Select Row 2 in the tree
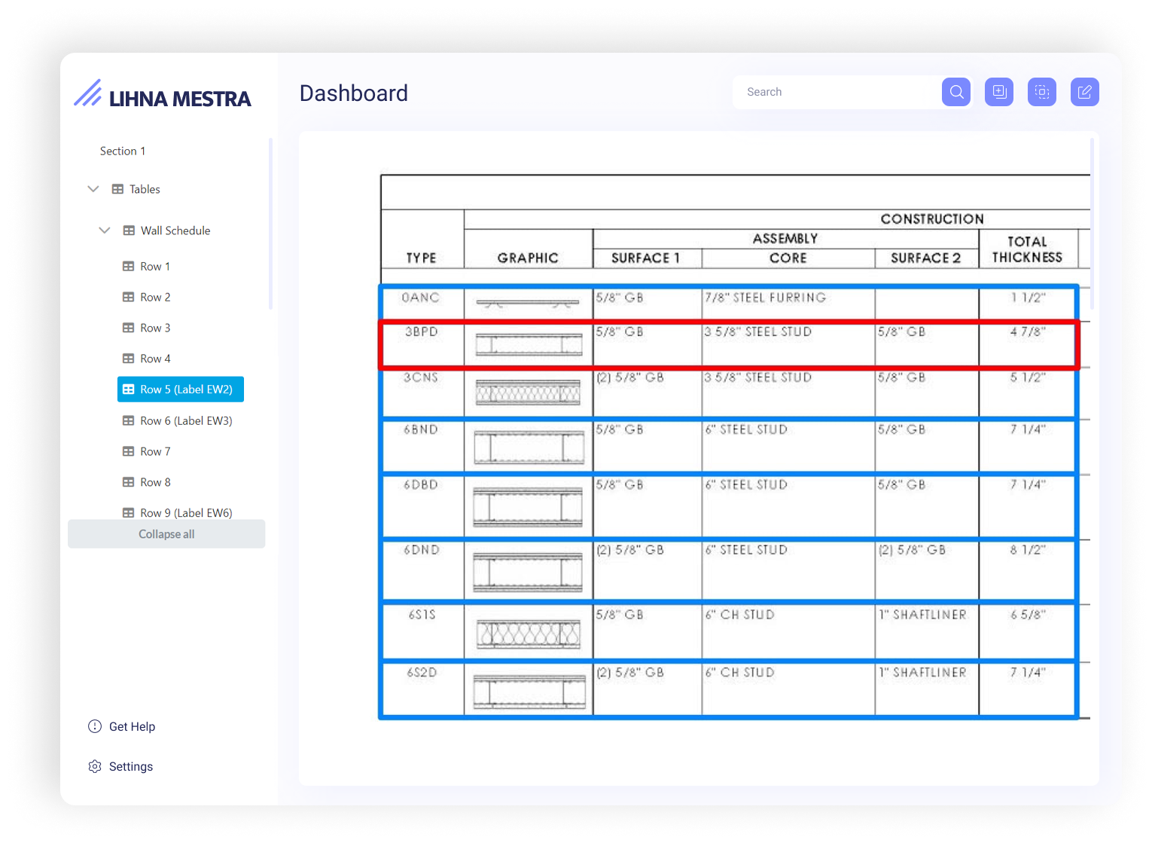This screenshot has width=1152, height=843. (155, 298)
